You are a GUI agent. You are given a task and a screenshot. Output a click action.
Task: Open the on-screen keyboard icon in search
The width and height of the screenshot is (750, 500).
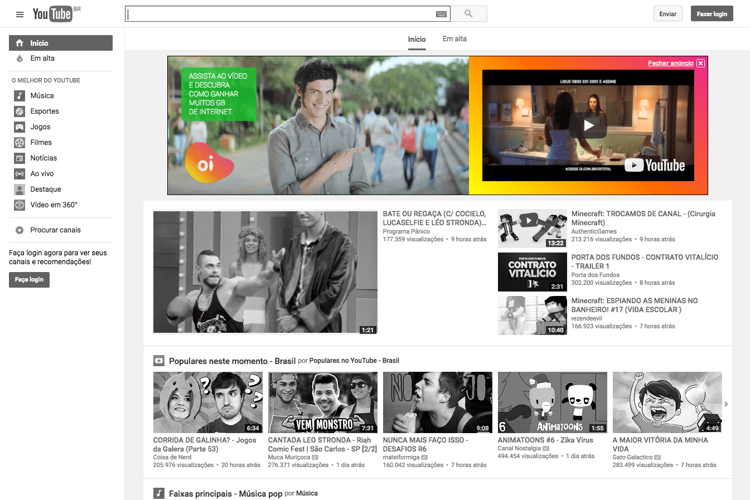coord(441,14)
